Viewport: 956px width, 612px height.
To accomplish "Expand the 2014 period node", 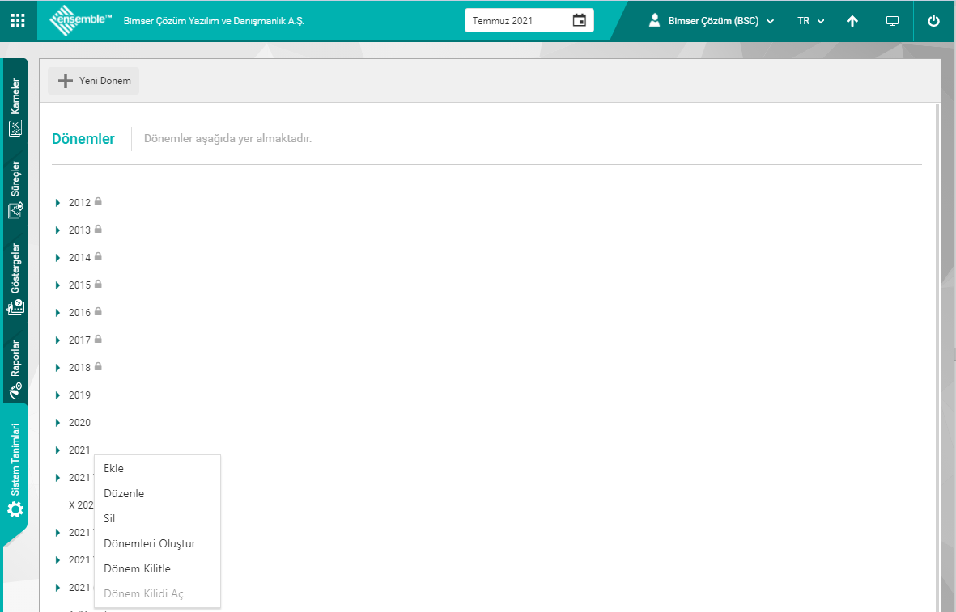I will [x=58, y=258].
